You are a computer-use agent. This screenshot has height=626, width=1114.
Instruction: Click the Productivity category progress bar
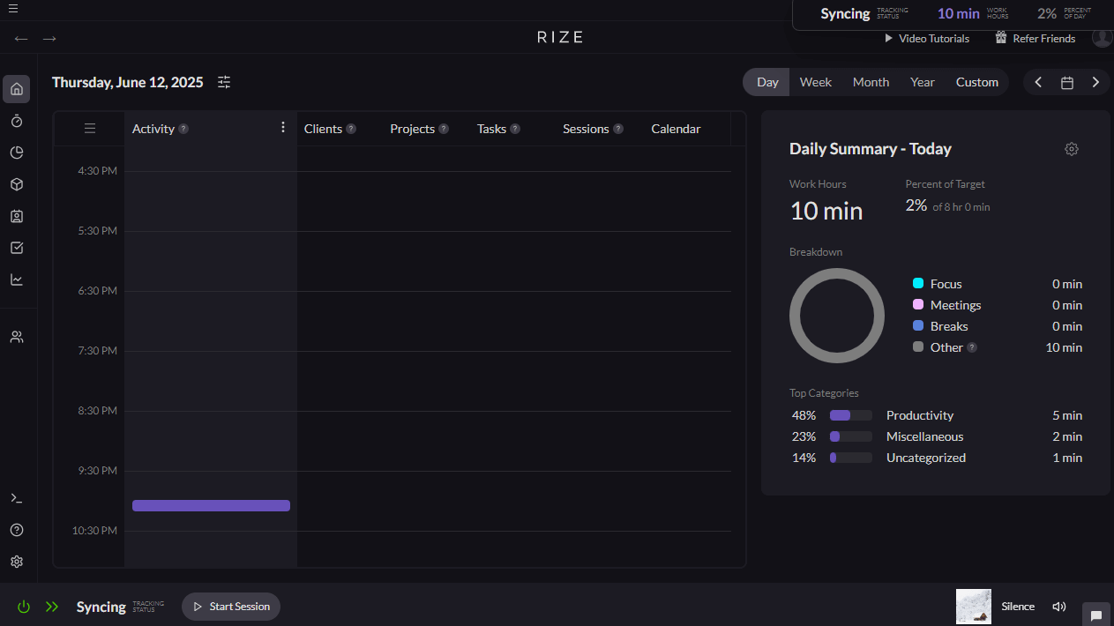click(851, 415)
